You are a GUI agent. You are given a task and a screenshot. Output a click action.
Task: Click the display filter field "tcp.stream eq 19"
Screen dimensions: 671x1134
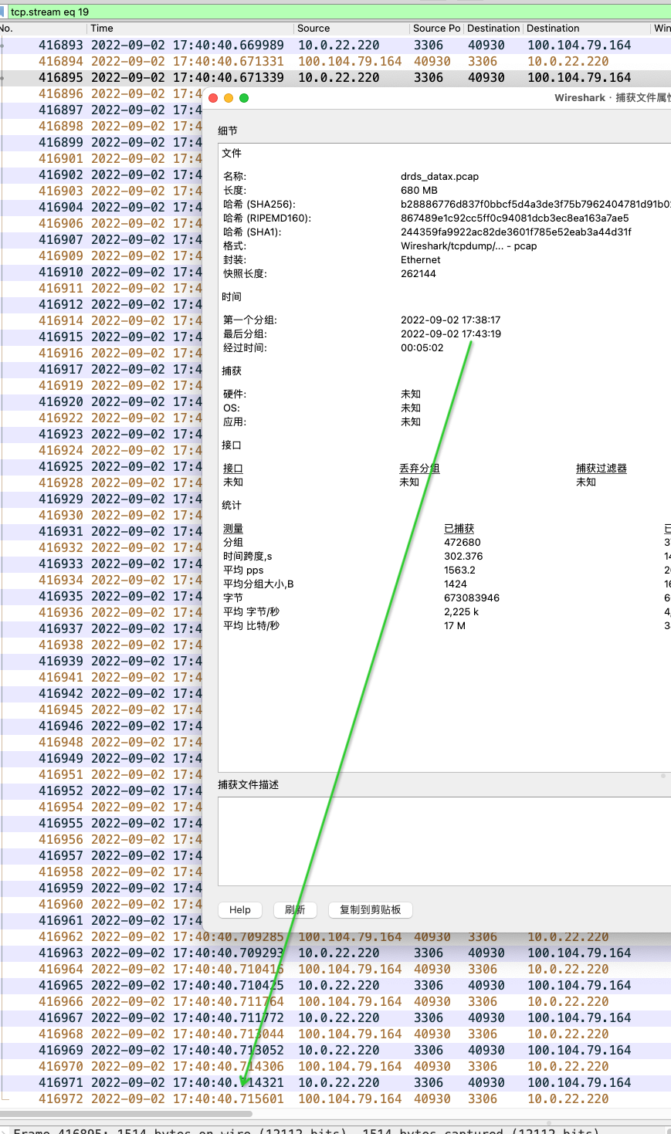(x=340, y=12)
